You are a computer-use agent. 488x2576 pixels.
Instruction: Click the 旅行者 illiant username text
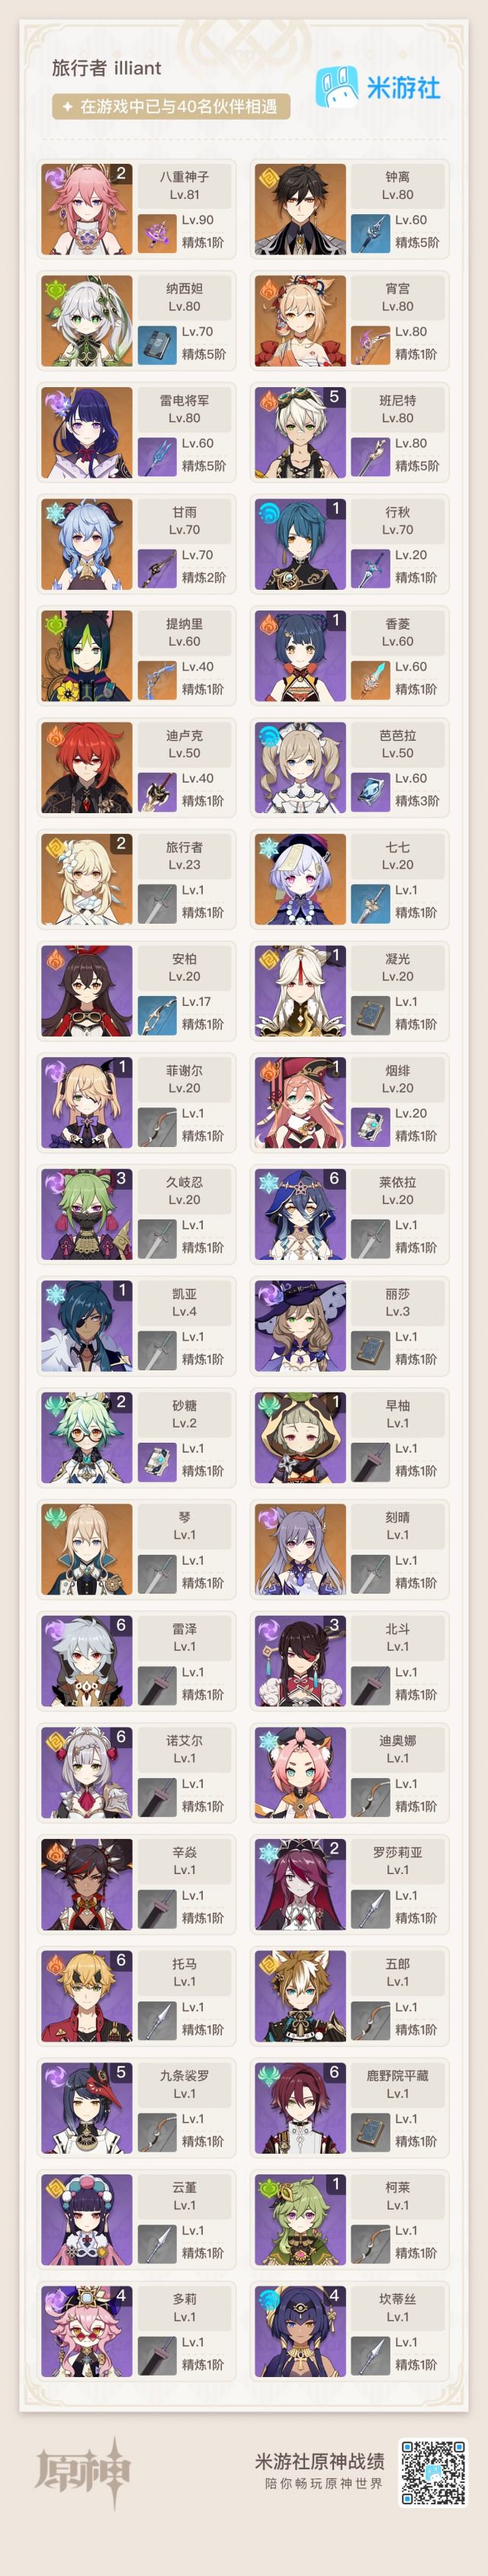coord(107,68)
